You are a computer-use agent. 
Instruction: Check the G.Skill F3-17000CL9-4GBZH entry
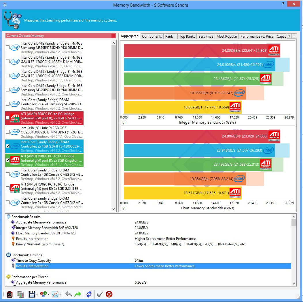pyautogui.click(x=8, y=61)
